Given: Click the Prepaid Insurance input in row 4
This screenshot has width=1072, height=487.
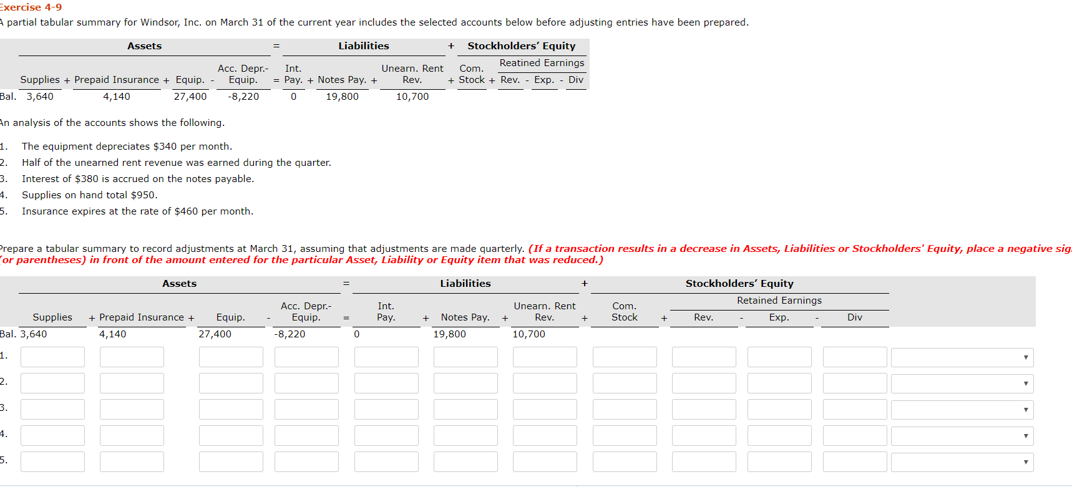Looking at the screenshot, I should coord(132,436).
